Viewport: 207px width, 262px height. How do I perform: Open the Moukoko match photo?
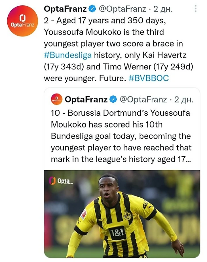click(x=122, y=214)
